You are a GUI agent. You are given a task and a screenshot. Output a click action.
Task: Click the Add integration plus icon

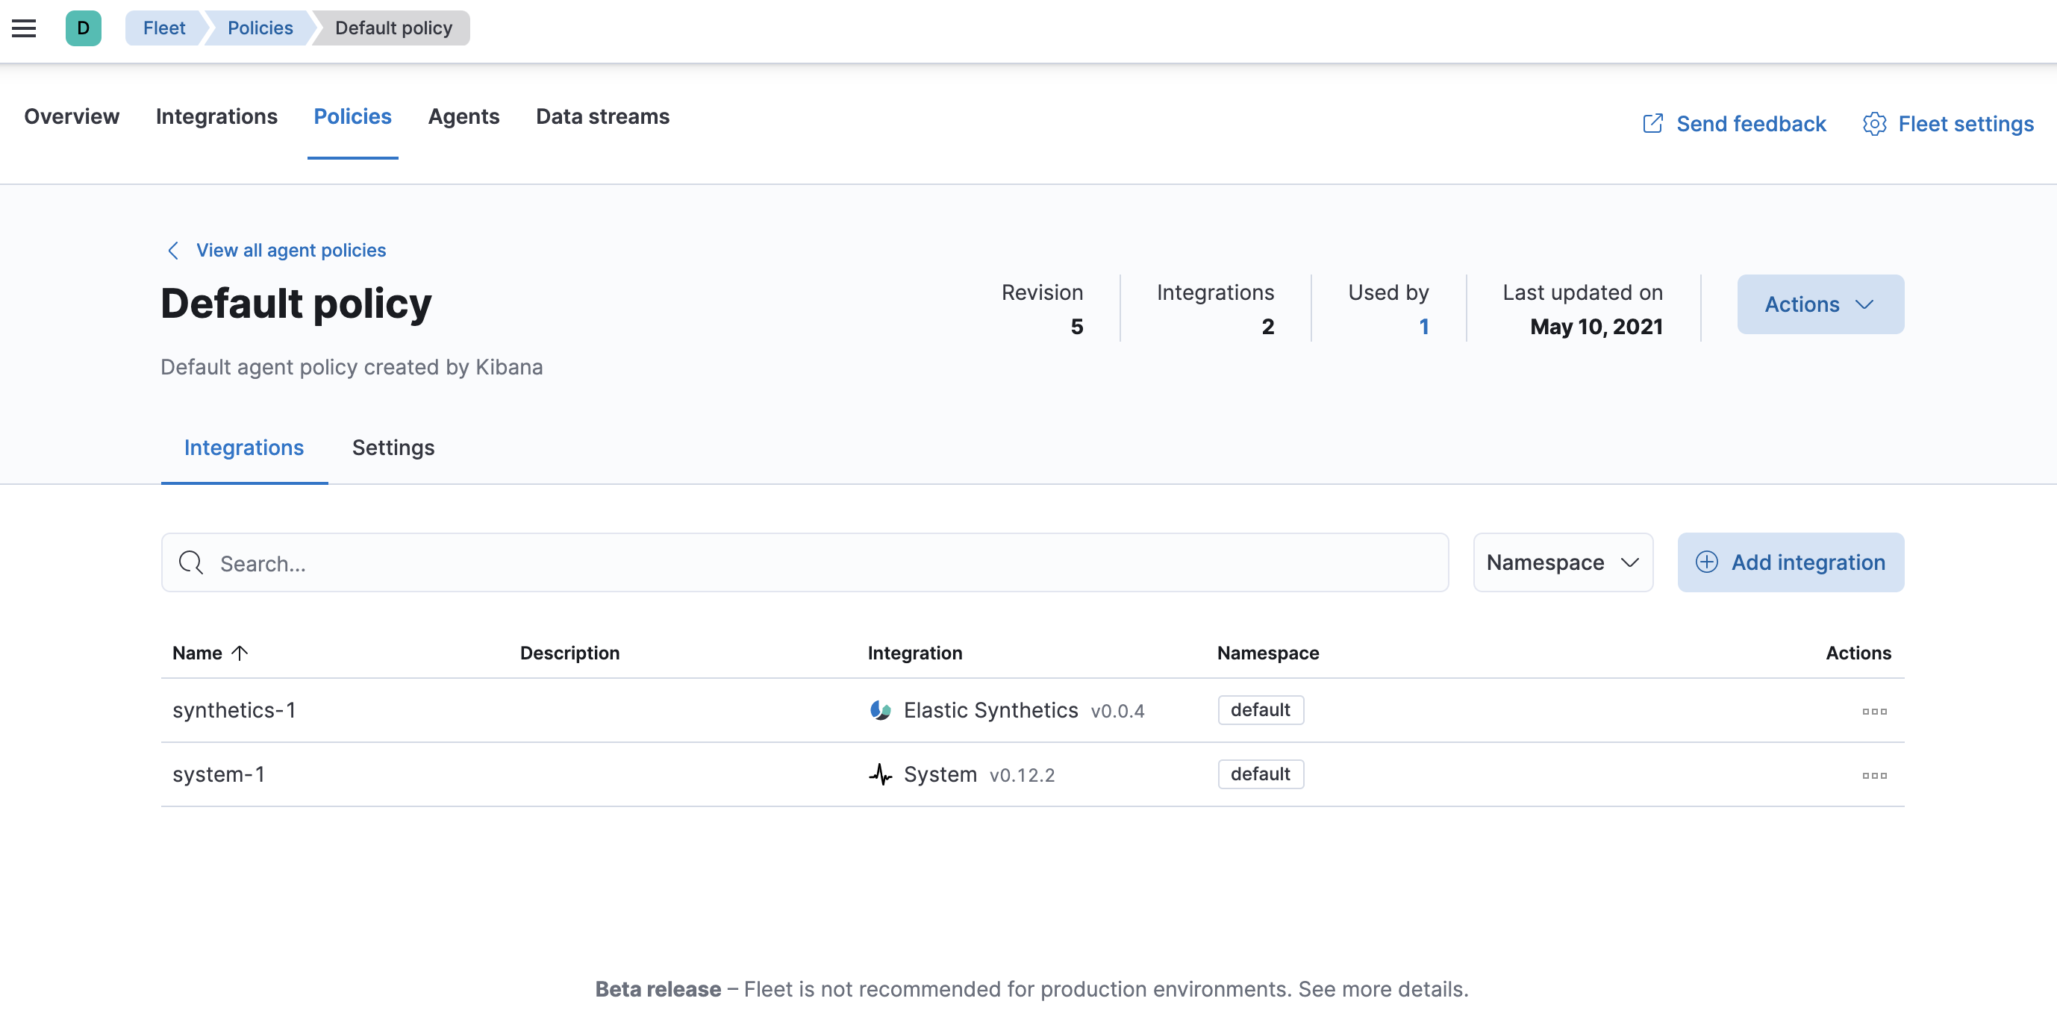tap(1707, 562)
